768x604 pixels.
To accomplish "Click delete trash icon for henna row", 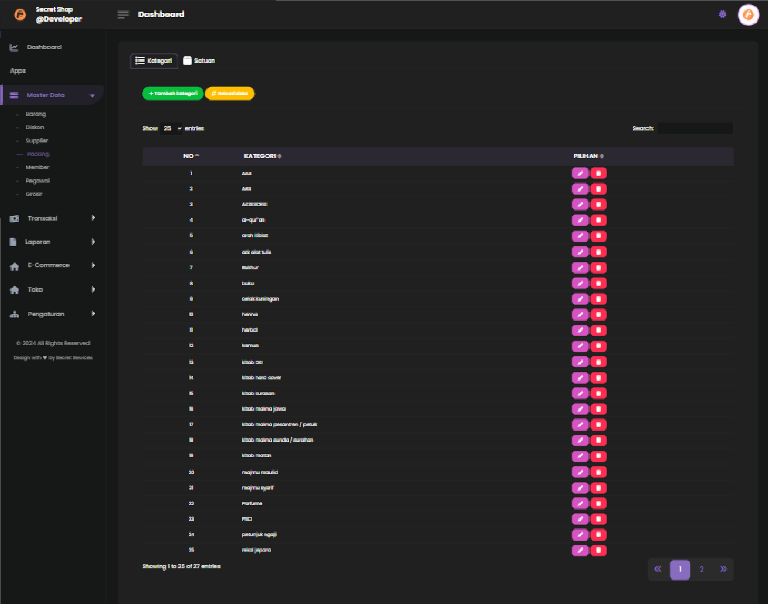I will pos(598,315).
